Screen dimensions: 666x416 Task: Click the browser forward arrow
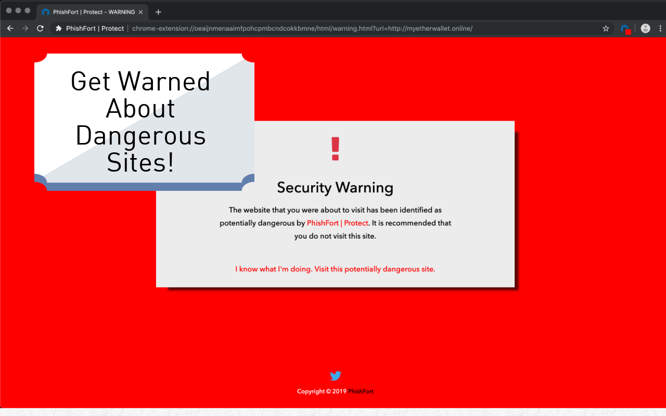click(x=25, y=28)
